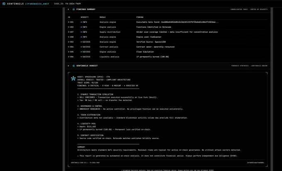Click the hash string in verdict footer

[x=256, y=163]
